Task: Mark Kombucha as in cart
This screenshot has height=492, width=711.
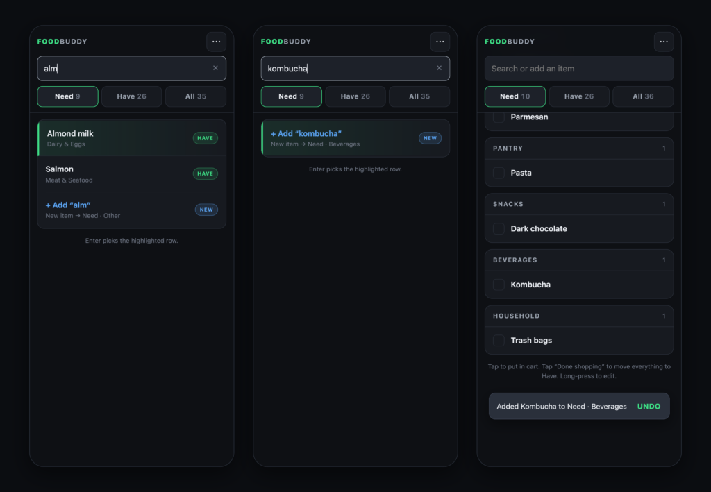Action: (x=499, y=285)
